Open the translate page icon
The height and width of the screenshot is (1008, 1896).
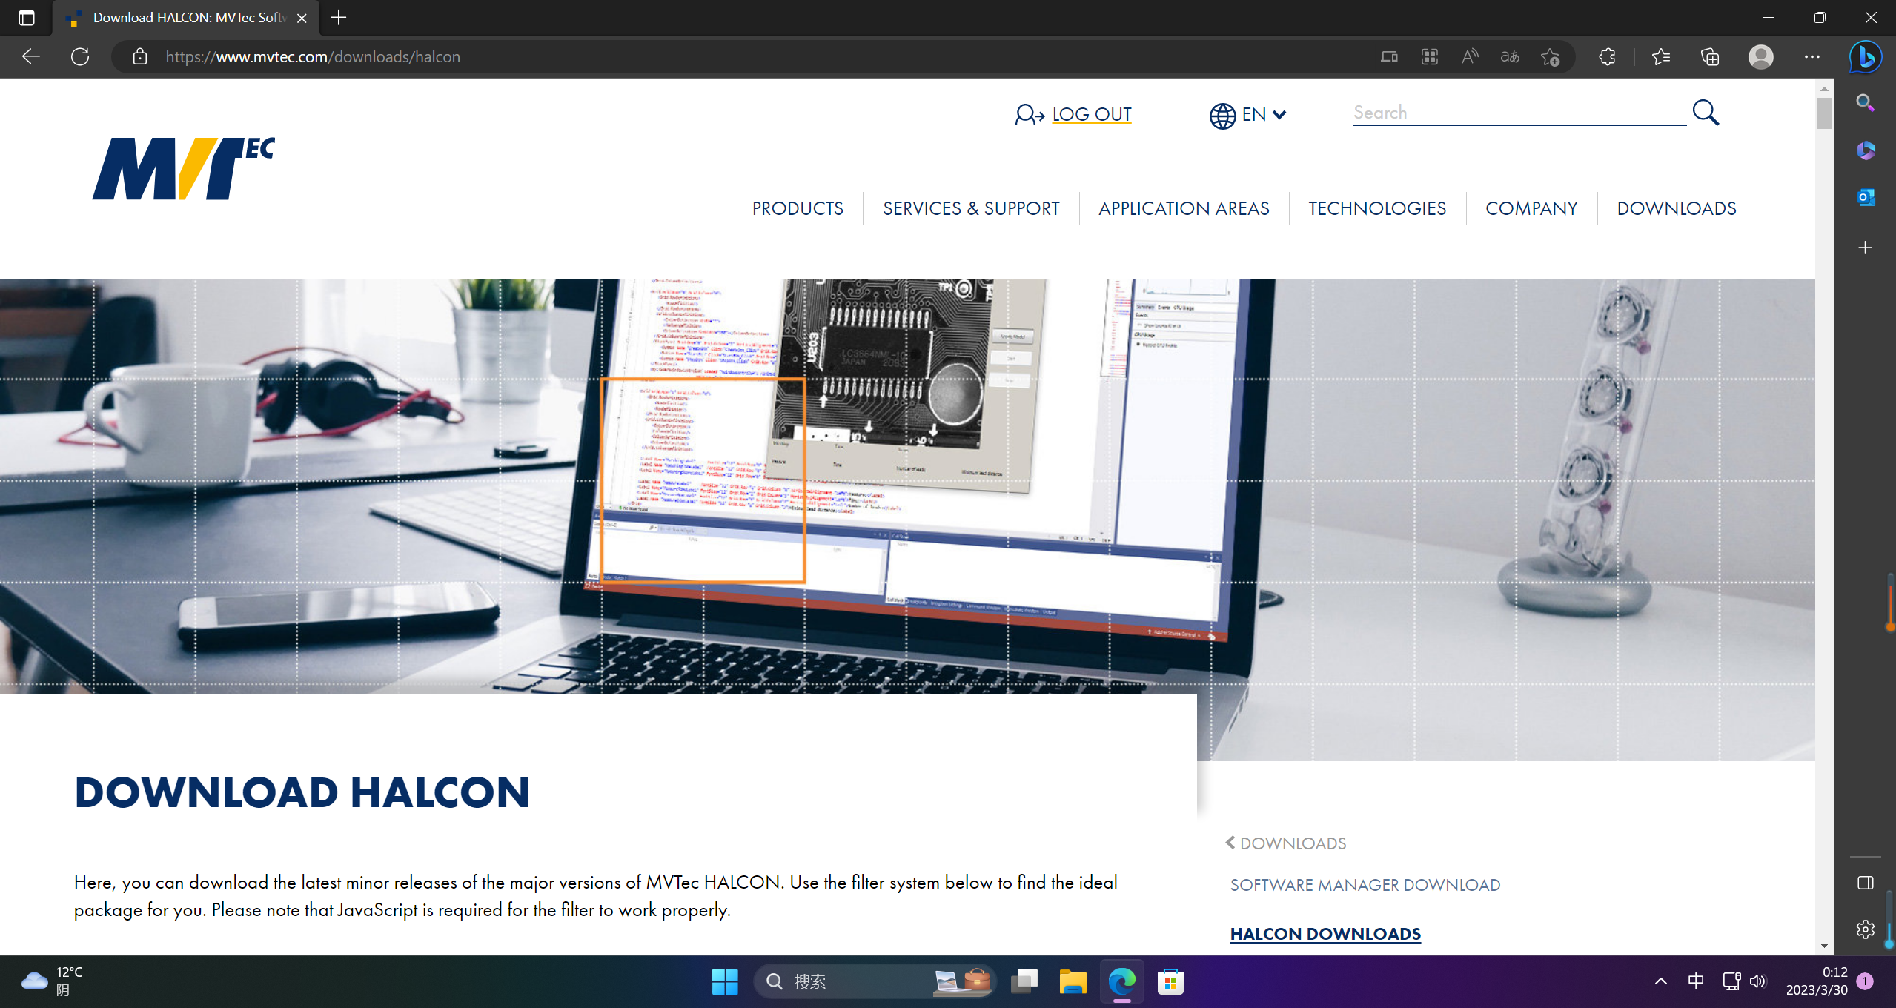(1509, 56)
